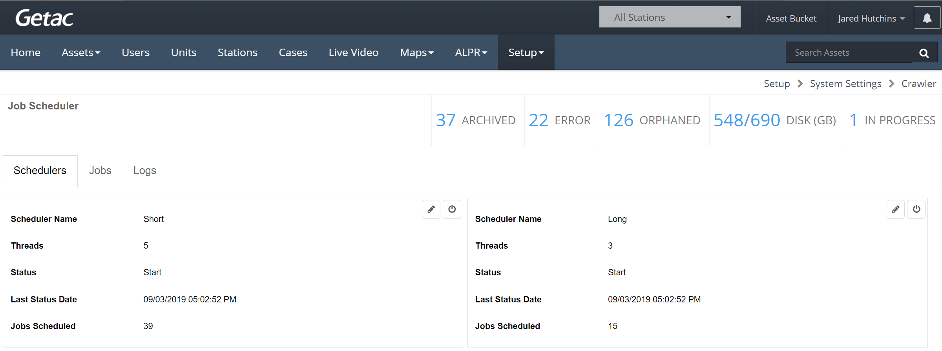Click the Crawler breadcrumb
Screen dimensions: 942x351
(x=918, y=84)
